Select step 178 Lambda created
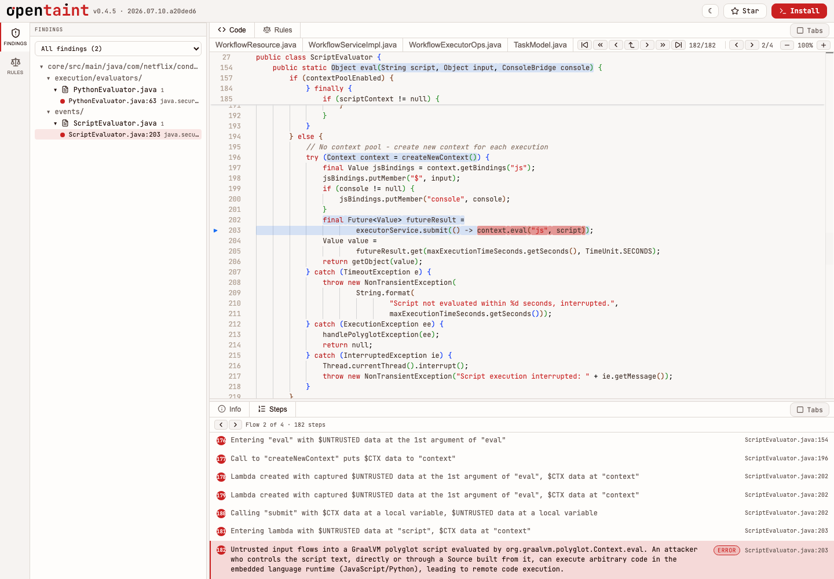This screenshot has height=579, width=834. (x=521, y=477)
